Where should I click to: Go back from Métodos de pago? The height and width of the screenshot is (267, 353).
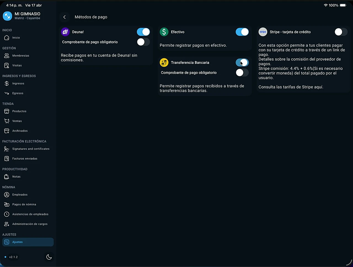(x=64, y=17)
